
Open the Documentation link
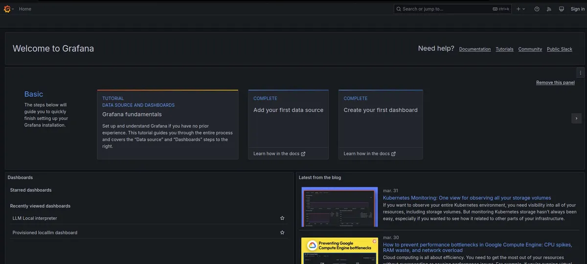(x=475, y=49)
